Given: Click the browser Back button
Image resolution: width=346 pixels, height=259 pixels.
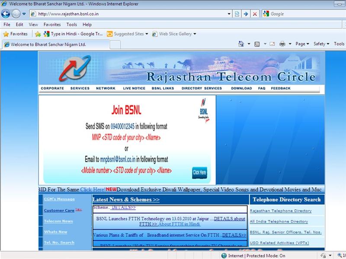Looking at the screenshot, I should click(x=7, y=14).
